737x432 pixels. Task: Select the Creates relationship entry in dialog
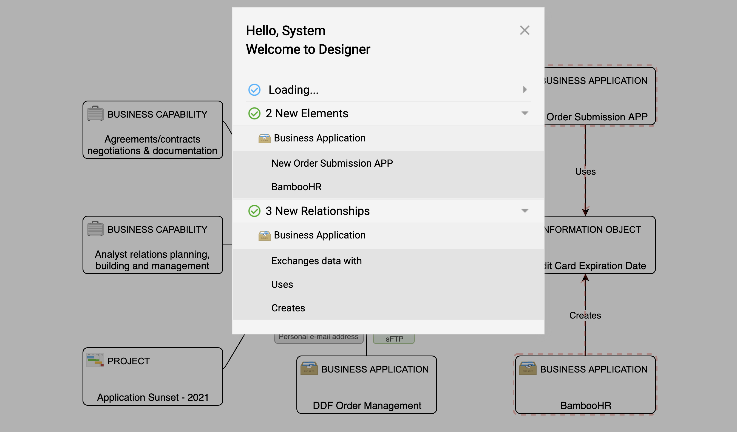tap(288, 308)
